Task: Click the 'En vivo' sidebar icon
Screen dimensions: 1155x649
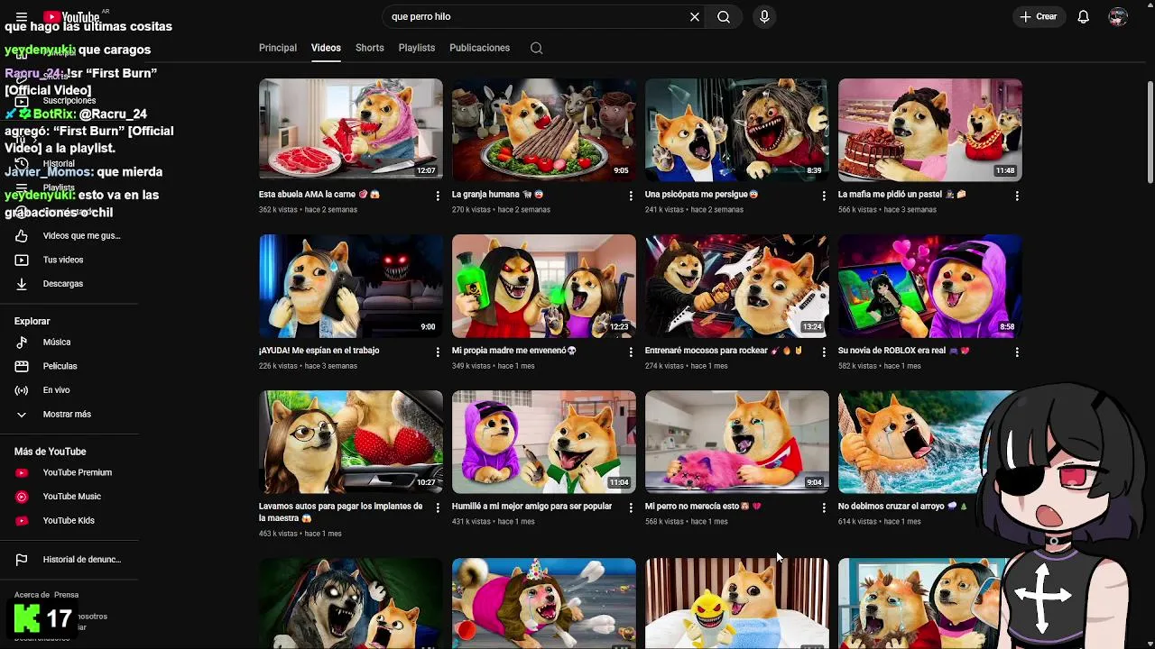Action: point(22,390)
